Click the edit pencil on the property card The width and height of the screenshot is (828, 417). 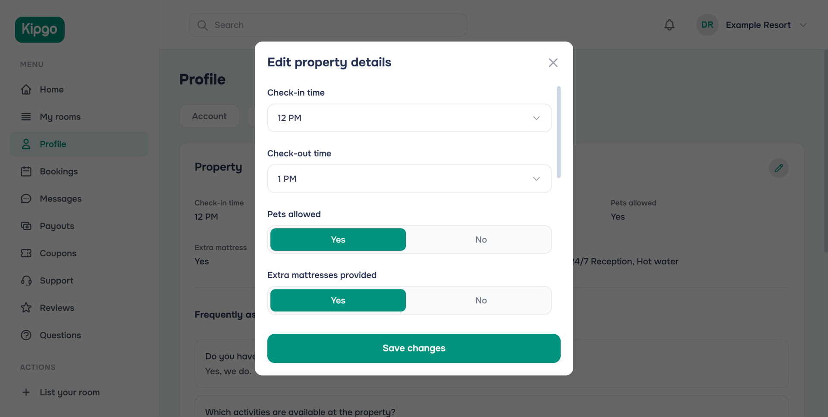pyautogui.click(x=779, y=168)
